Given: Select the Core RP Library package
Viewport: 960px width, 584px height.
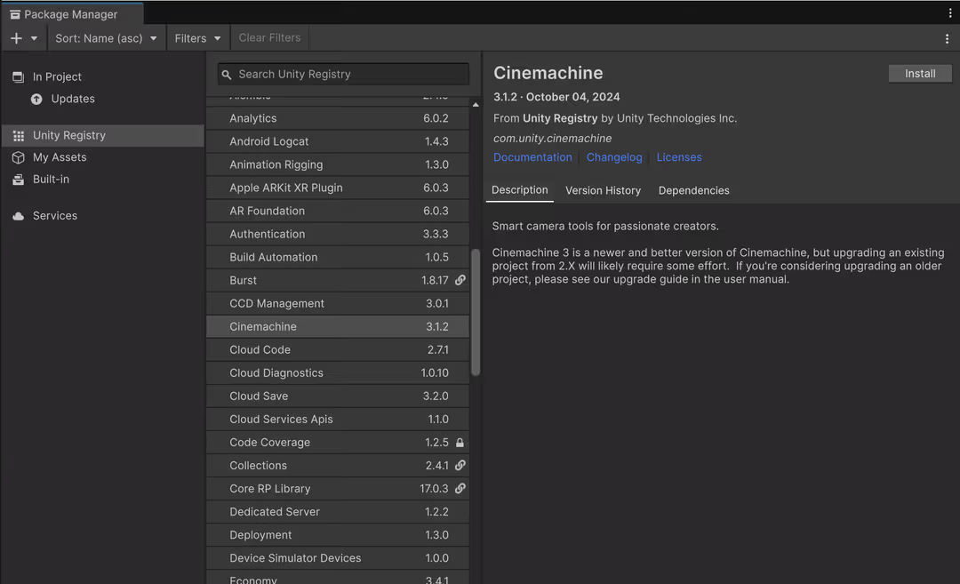Looking at the screenshot, I should pyautogui.click(x=338, y=489).
